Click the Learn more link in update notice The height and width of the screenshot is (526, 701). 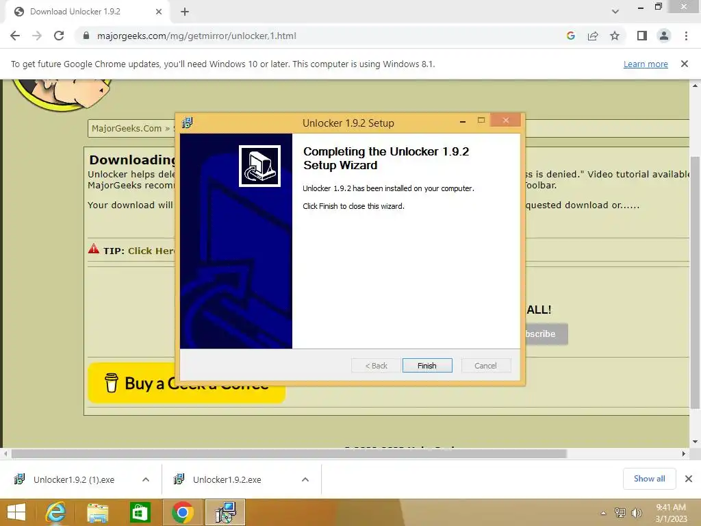(646, 64)
